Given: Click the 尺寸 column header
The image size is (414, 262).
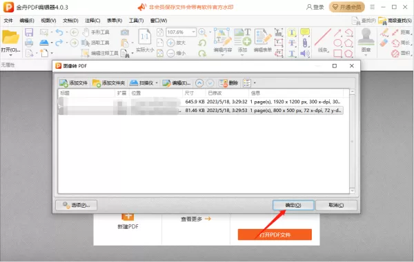Looking at the screenshot, I should pyautogui.click(x=194, y=93).
